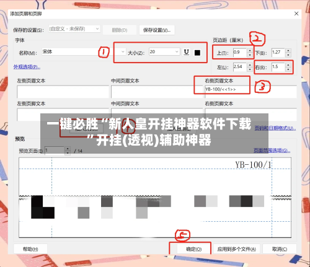Click the greyed Delete button
Viewport: 310px width, 267px height.
tap(120, 30)
